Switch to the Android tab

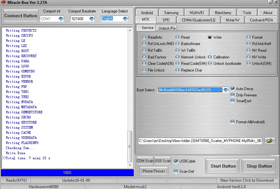tap(147, 12)
